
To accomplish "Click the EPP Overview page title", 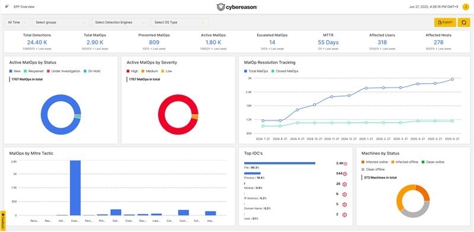I will [x=24, y=7].
